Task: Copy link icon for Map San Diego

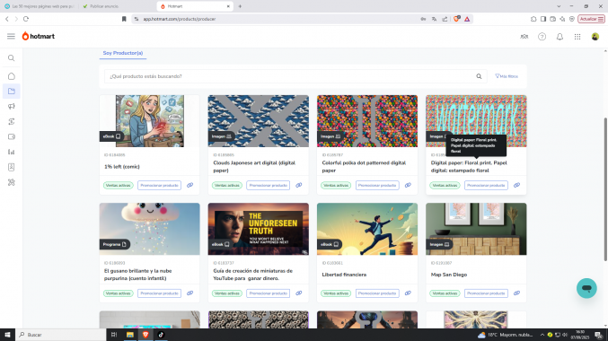Action: tap(517, 293)
